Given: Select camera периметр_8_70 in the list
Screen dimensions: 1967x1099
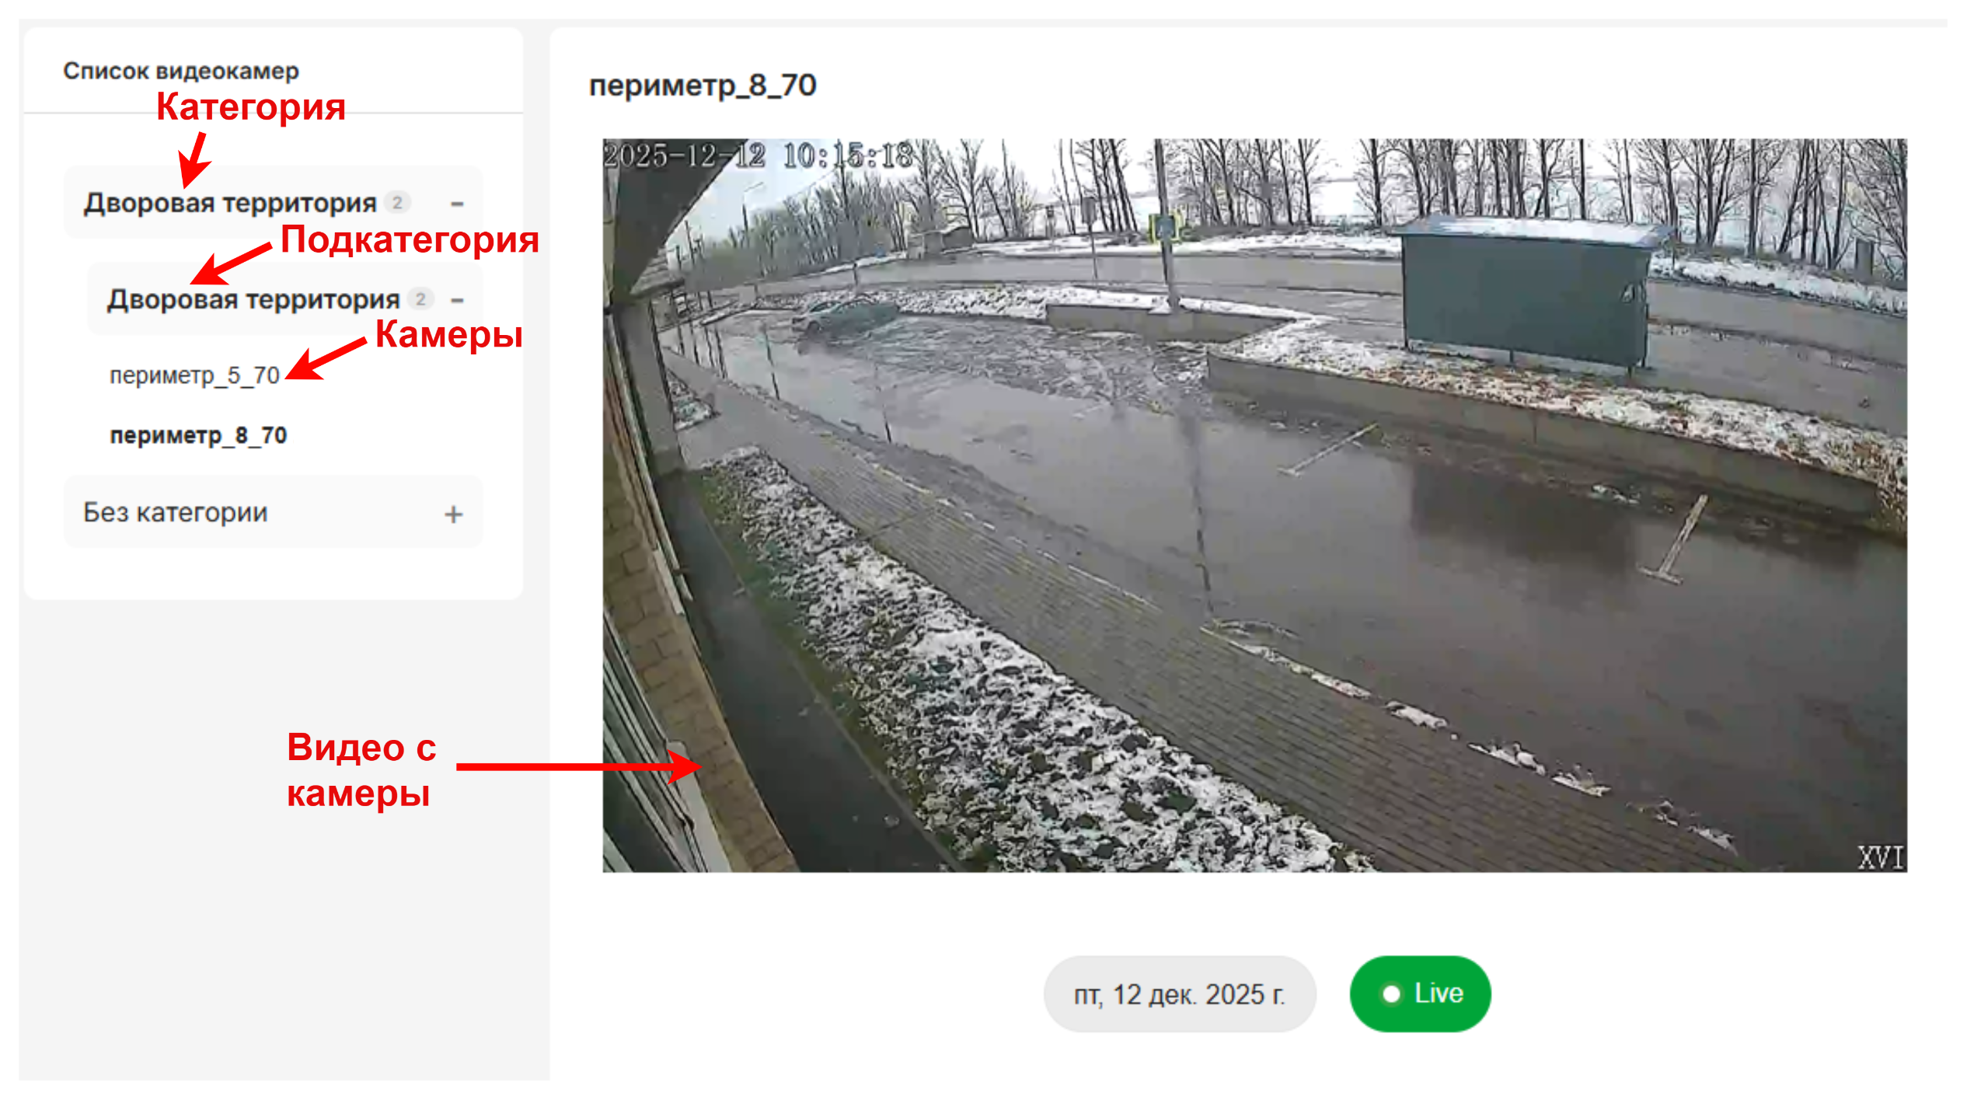Looking at the screenshot, I should coord(198,435).
